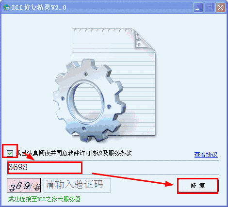Image resolution: width=228 pixels, height=207 pixels.
Task: Click the large silver gear graphic
Action: [x=89, y=100]
